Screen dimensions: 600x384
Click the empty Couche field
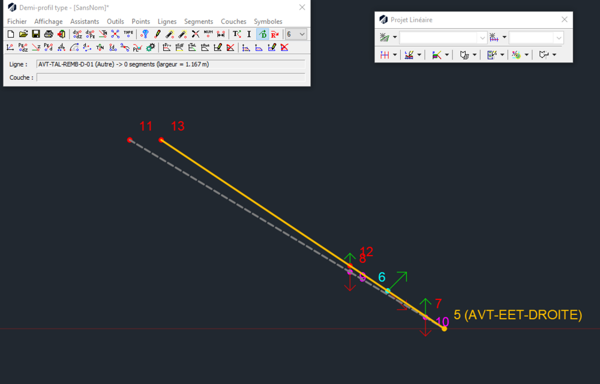[x=171, y=77]
